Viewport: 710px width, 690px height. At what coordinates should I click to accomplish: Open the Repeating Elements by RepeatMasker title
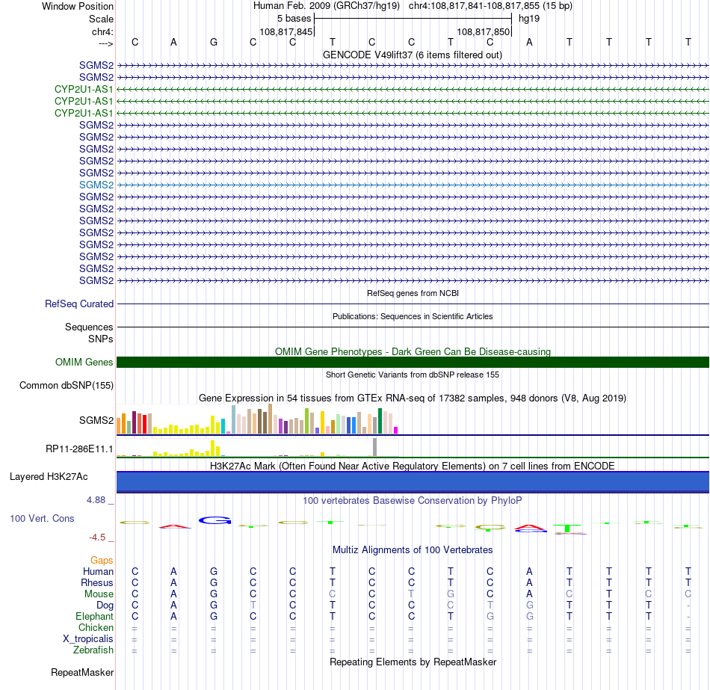click(413, 662)
